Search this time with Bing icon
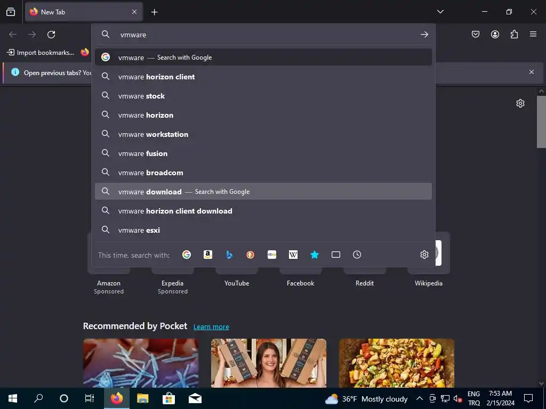546x409 pixels. (x=229, y=255)
